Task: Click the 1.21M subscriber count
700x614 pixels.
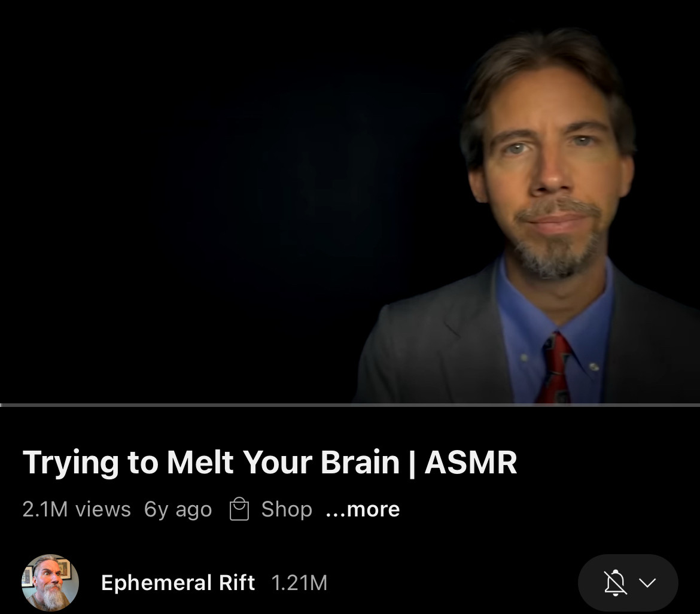Action: (299, 583)
